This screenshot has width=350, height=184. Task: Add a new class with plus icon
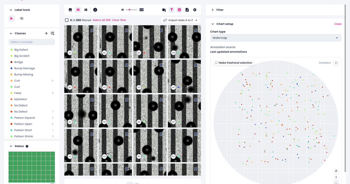tap(46, 33)
